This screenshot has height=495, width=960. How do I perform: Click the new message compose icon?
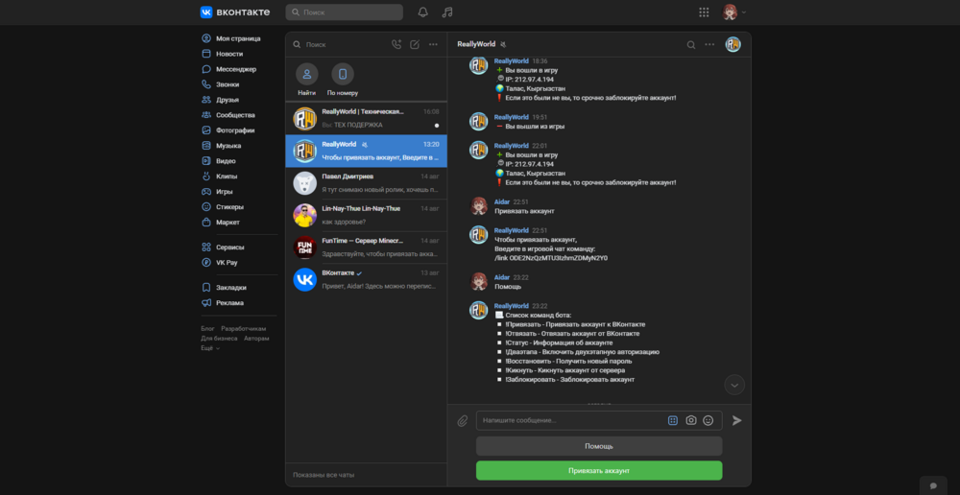[415, 45]
